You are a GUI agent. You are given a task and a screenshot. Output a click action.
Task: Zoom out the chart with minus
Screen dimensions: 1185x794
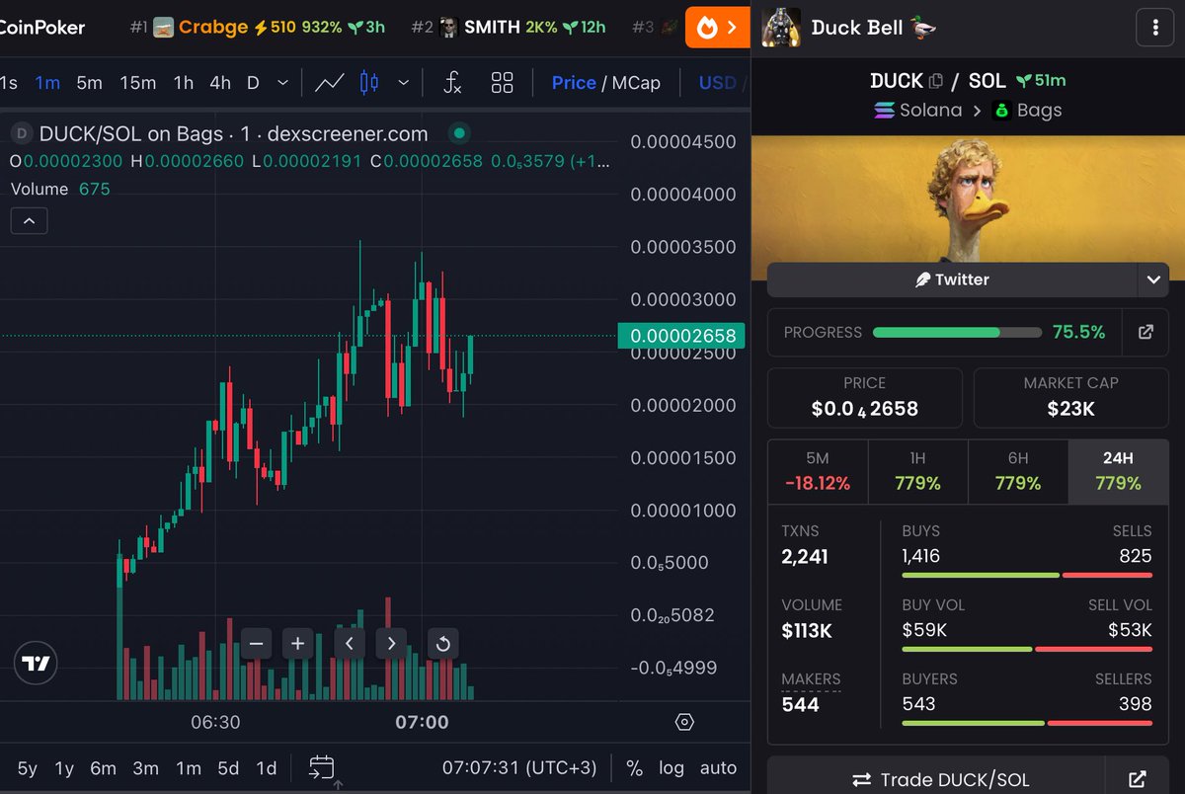[x=256, y=644]
